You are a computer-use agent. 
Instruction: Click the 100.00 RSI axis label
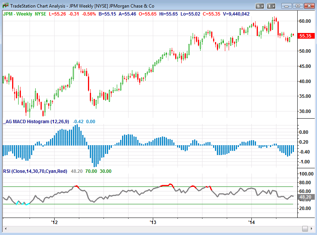click(306, 174)
